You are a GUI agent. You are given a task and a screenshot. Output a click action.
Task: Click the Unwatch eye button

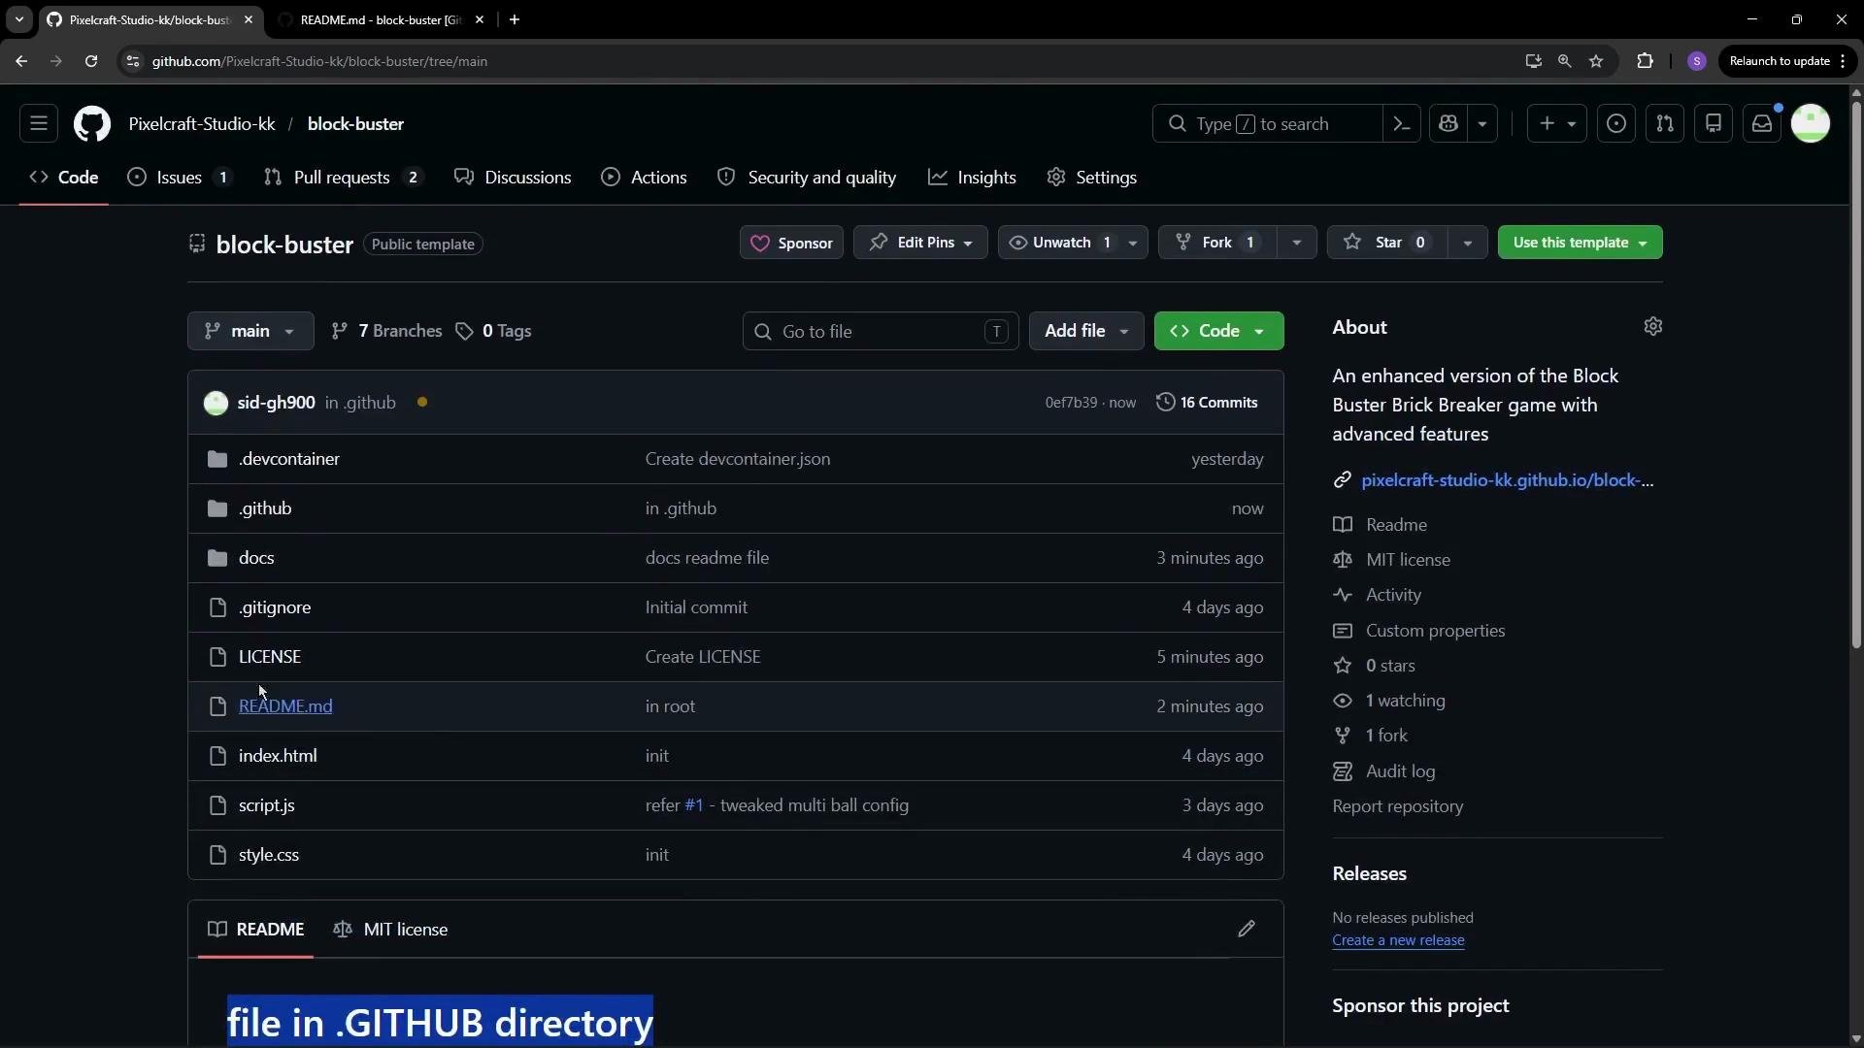coord(1058,243)
